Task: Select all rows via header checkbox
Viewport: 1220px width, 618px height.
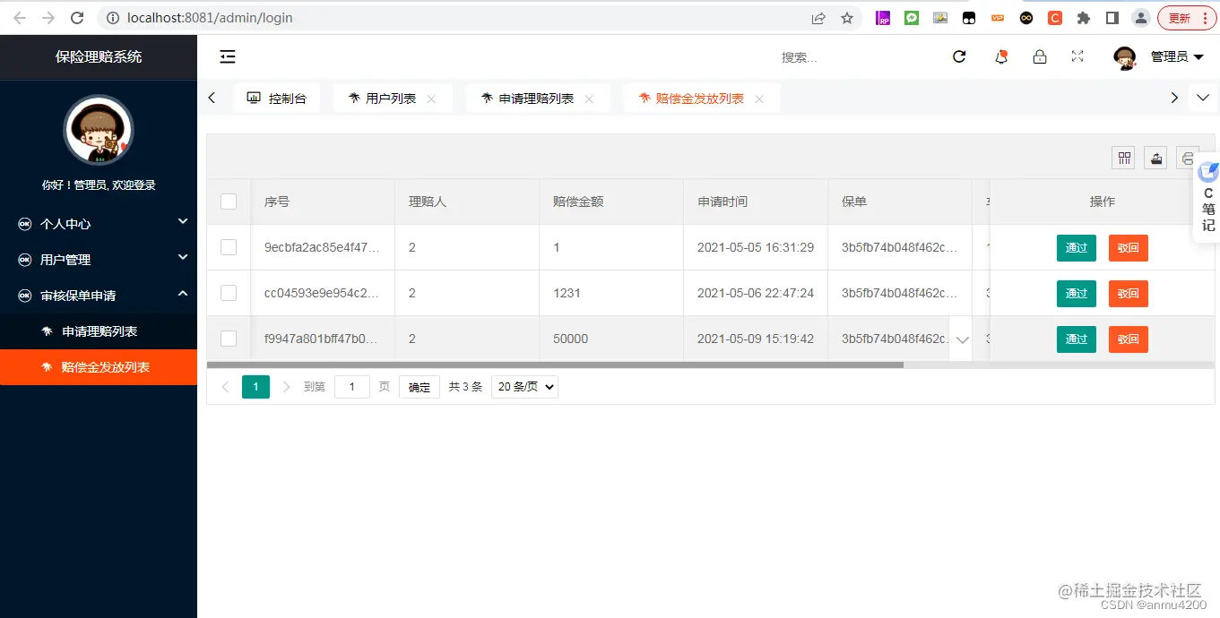Action: [228, 202]
